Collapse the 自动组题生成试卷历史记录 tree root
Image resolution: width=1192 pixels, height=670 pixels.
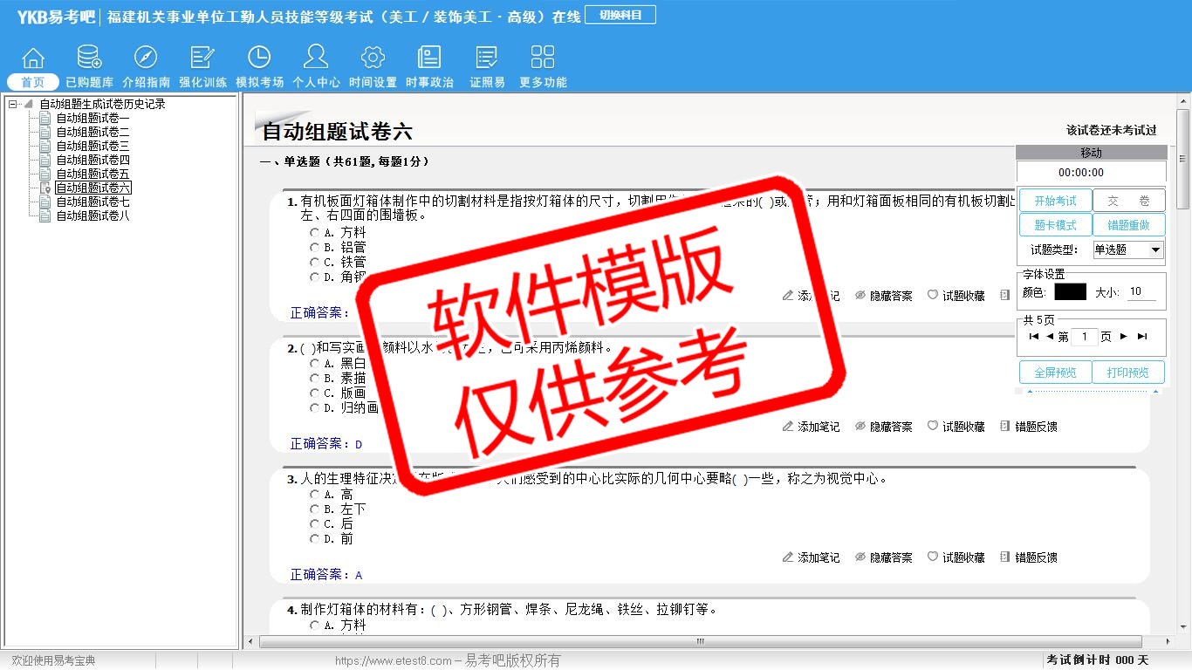tap(13, 104)
